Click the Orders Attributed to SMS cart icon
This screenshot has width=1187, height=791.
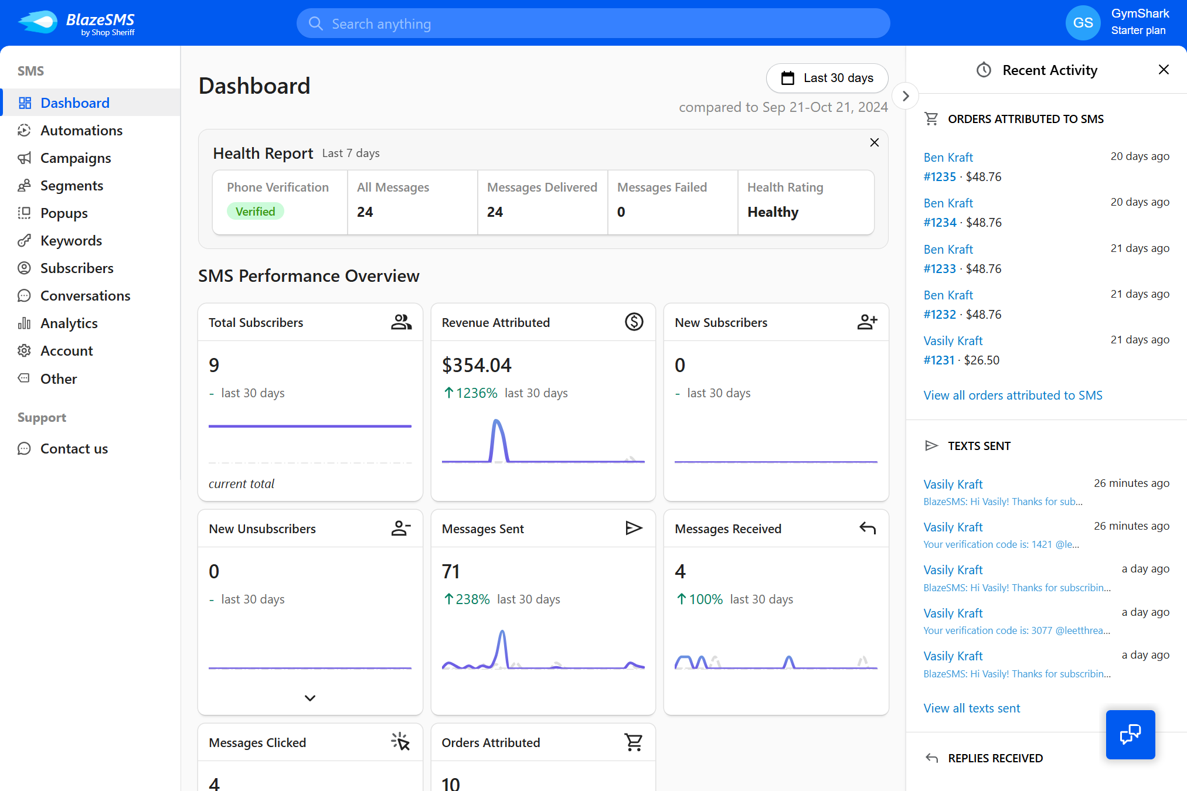click(931, 119)
